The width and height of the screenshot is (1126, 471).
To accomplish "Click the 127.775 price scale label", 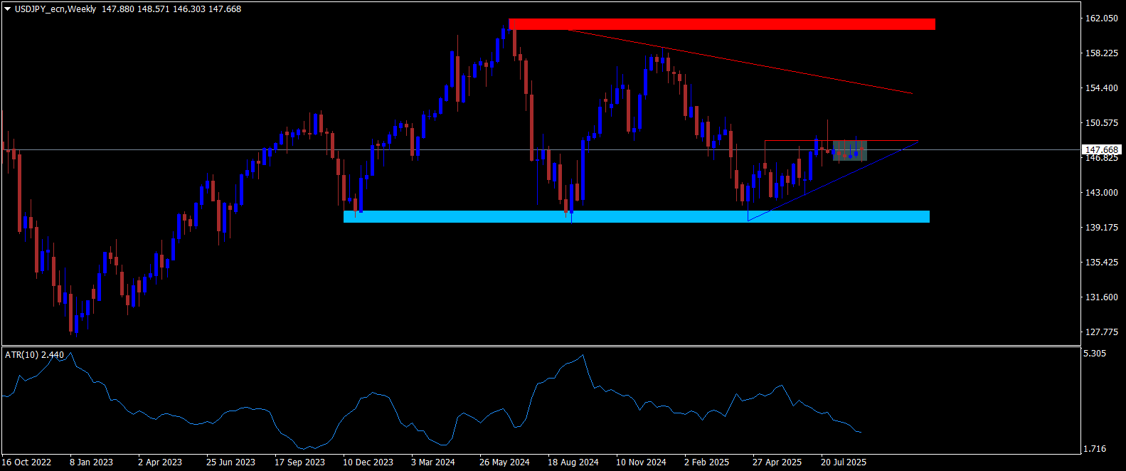I will pos(1101,332).
